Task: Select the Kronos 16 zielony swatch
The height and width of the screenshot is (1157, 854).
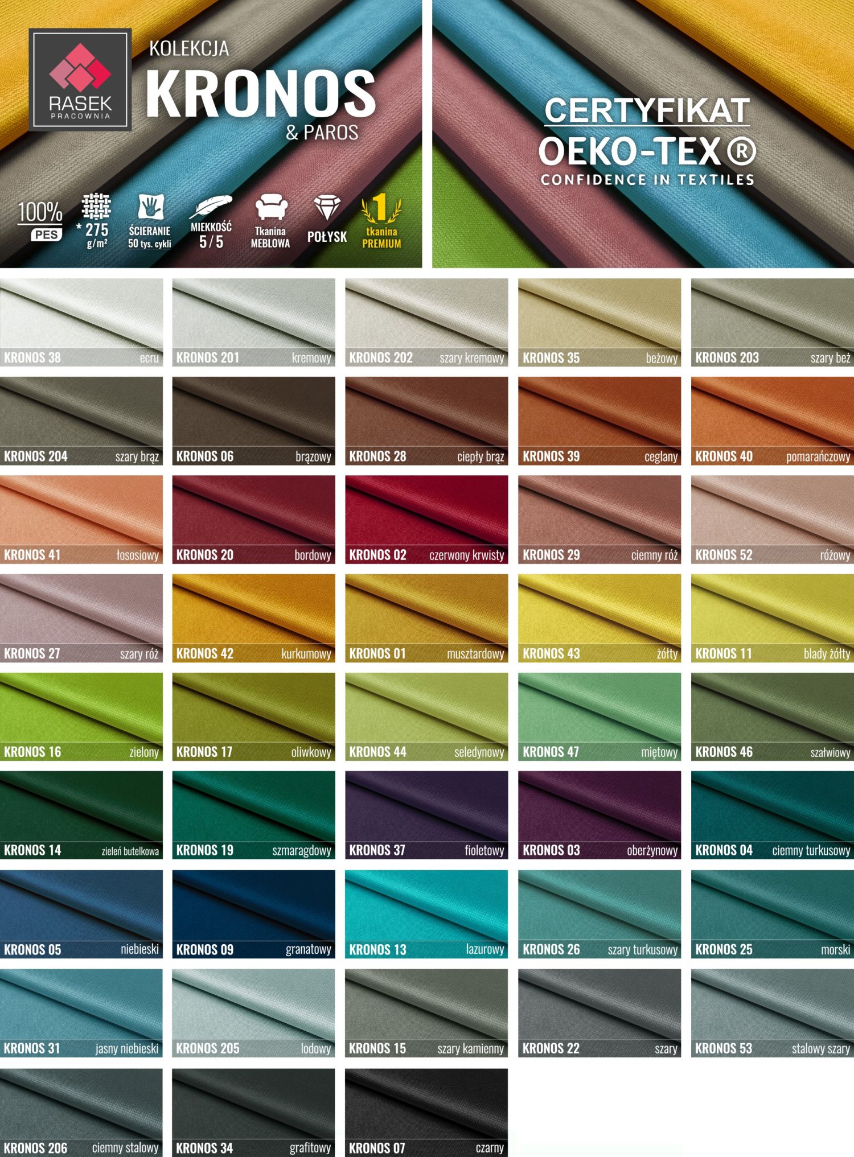Action: tap(81, 717)
